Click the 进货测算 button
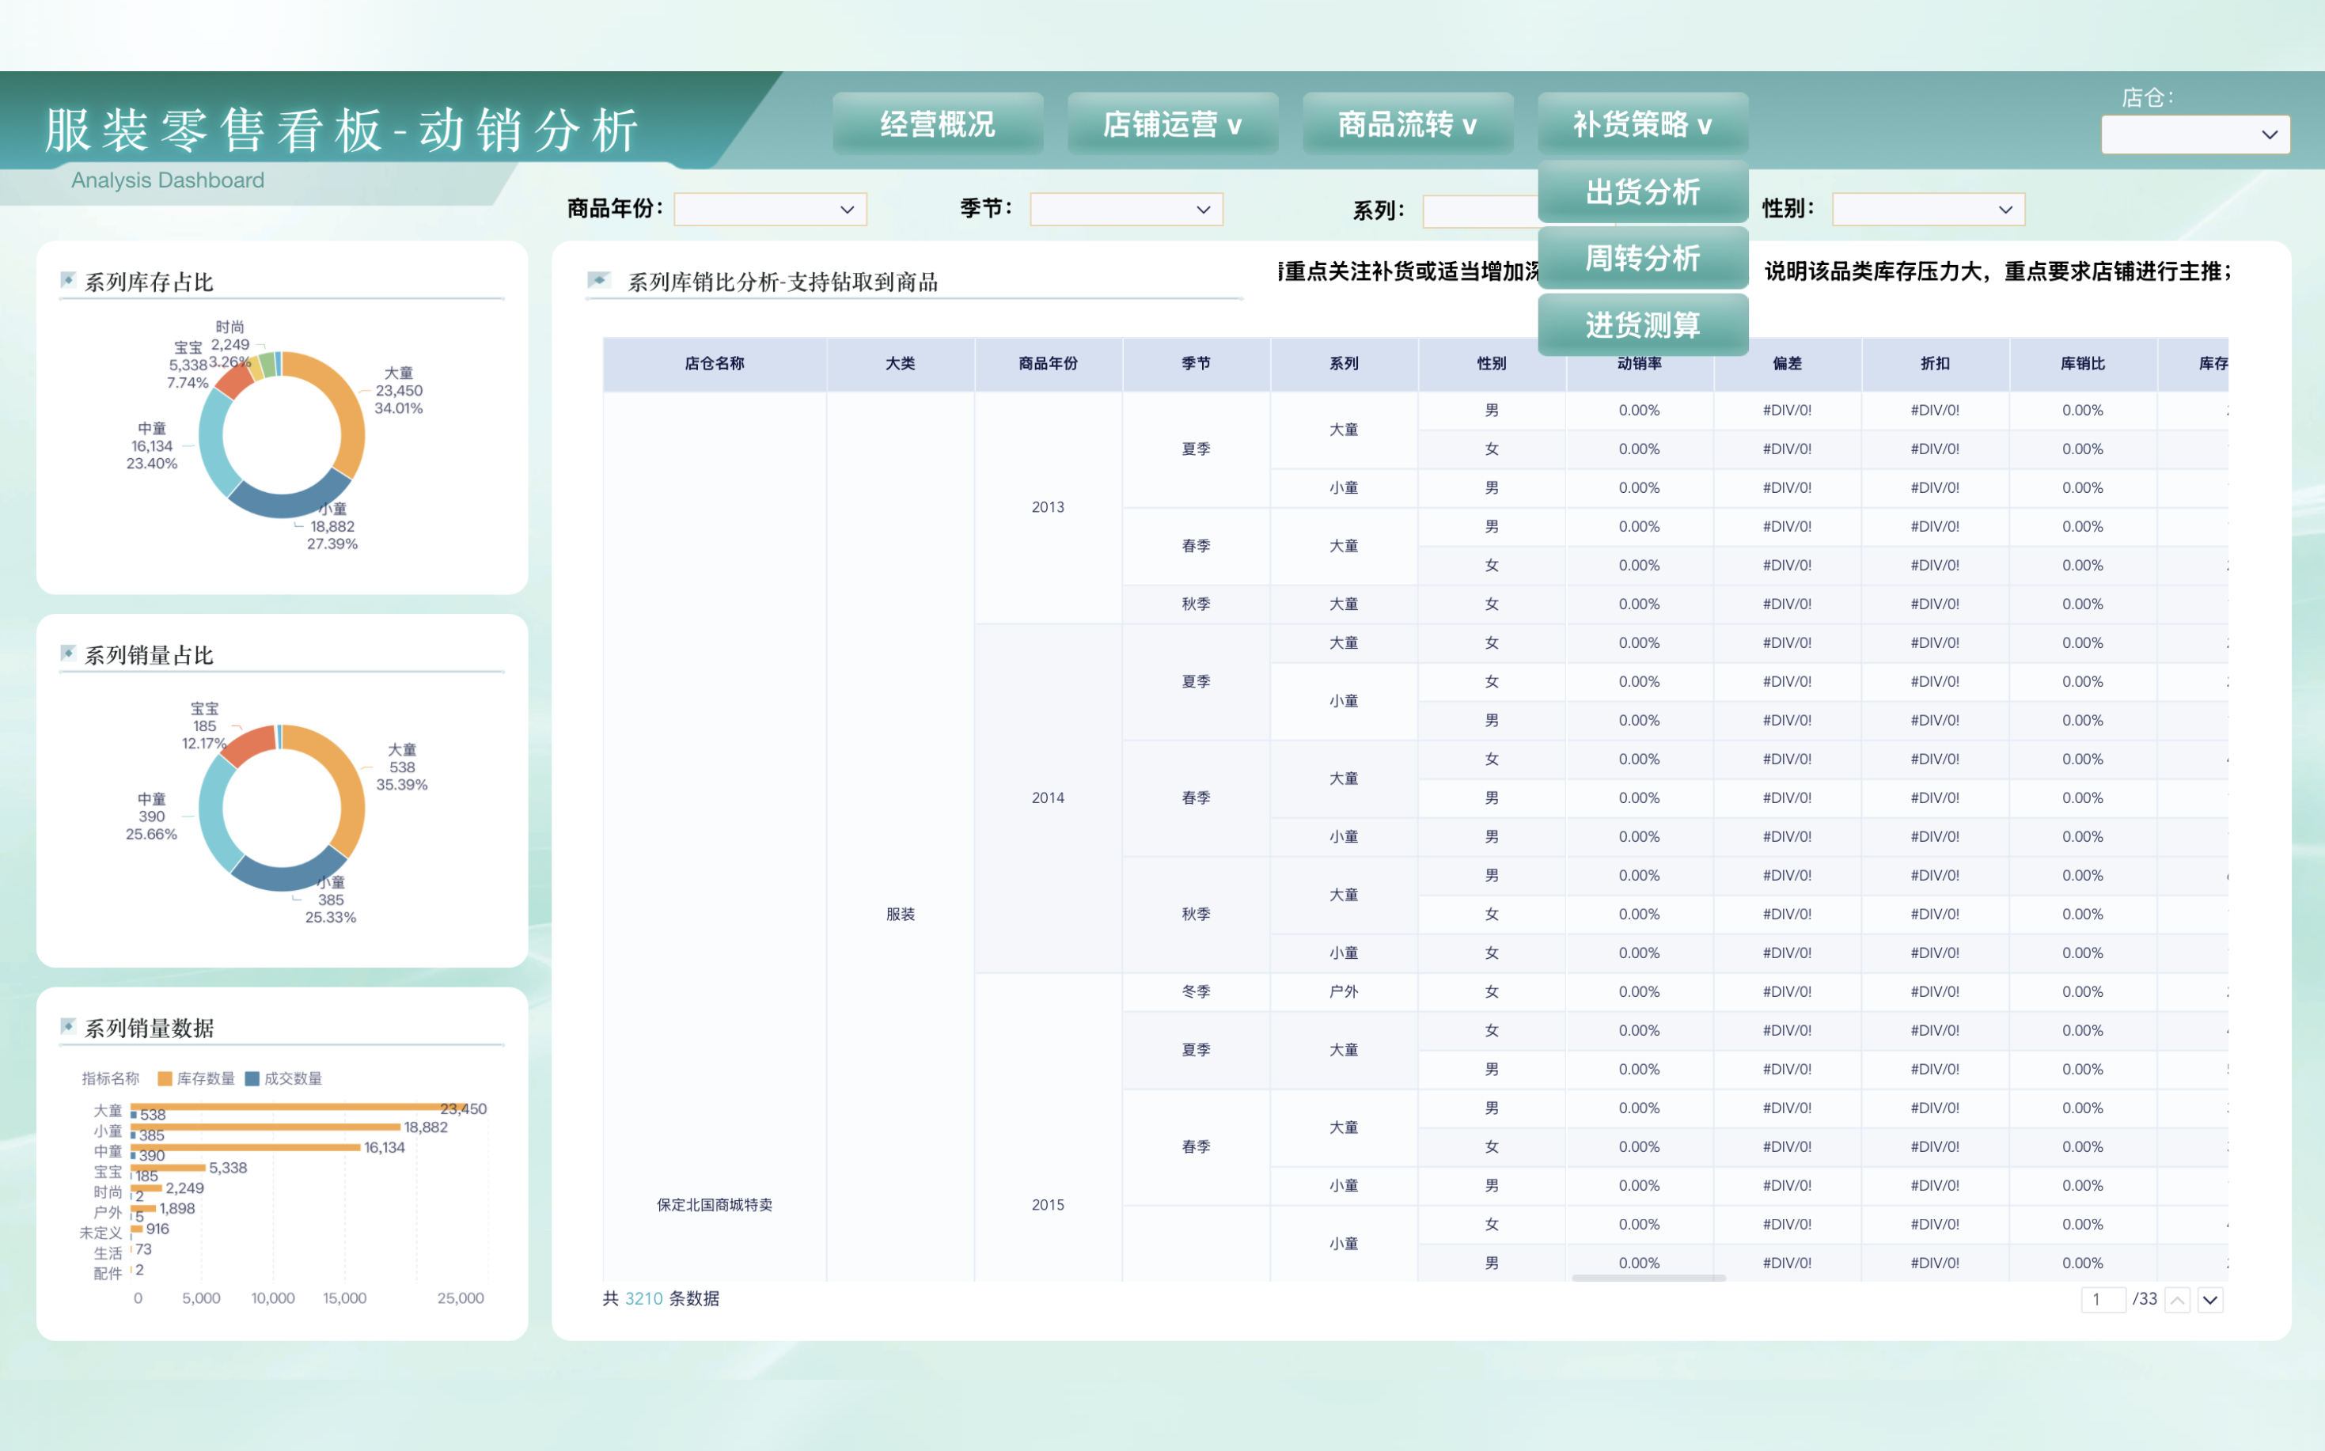2325x1451 pixels. (x=1643, y=324)
